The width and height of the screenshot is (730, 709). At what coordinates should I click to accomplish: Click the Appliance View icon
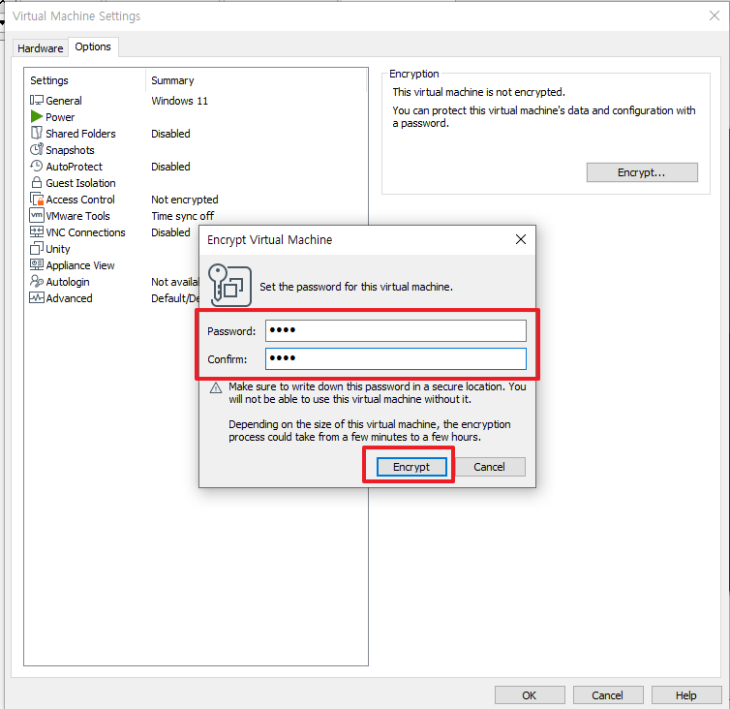click(37, 264)
